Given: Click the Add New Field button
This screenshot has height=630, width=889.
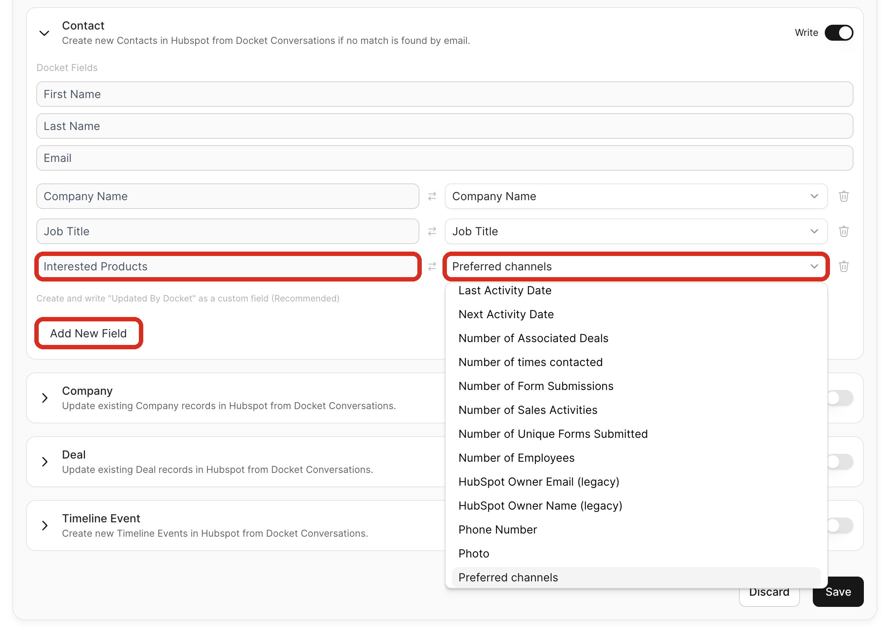Looking at the screenshot, I should pos(89,333).
